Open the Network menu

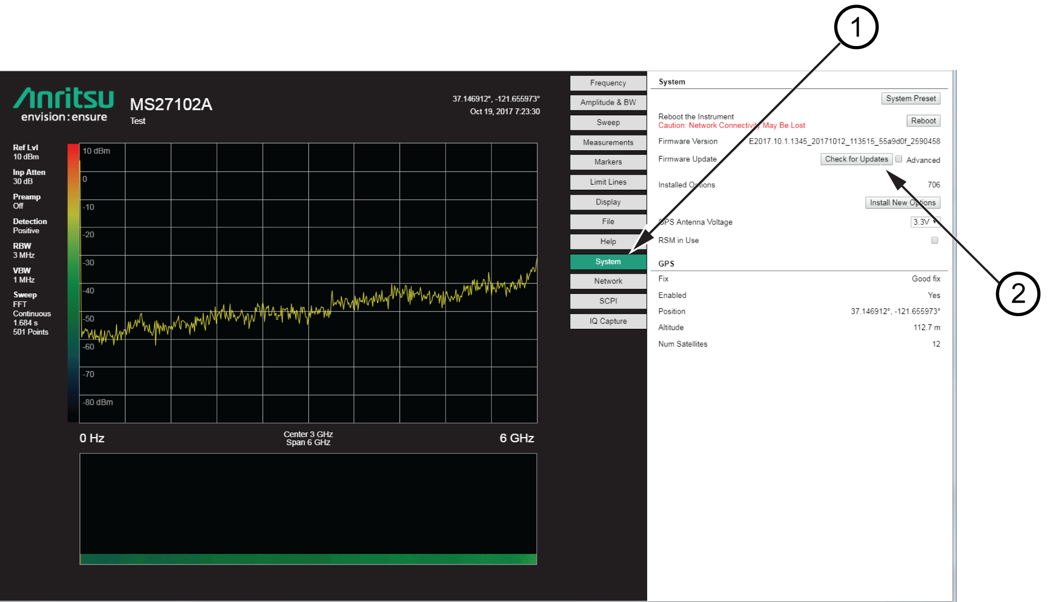[x=607, y=281]
